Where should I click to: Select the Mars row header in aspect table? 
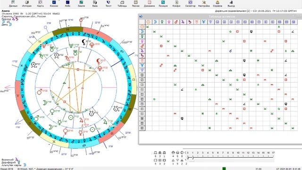point(142,46)
